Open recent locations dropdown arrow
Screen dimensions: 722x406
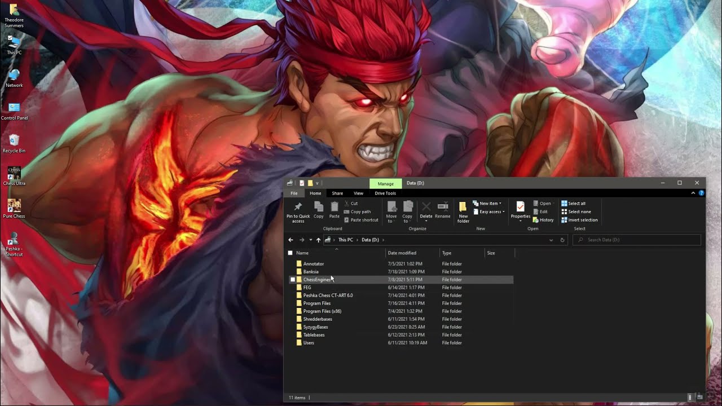tap(310, 240)
